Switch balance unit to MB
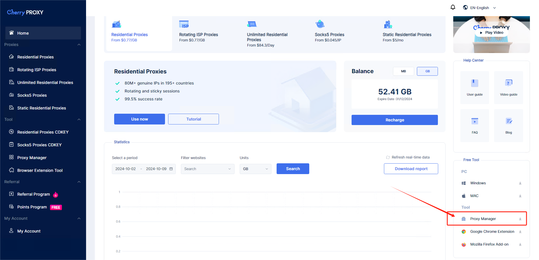The width and height of the screenshot is (539, 260). (403, 71)
